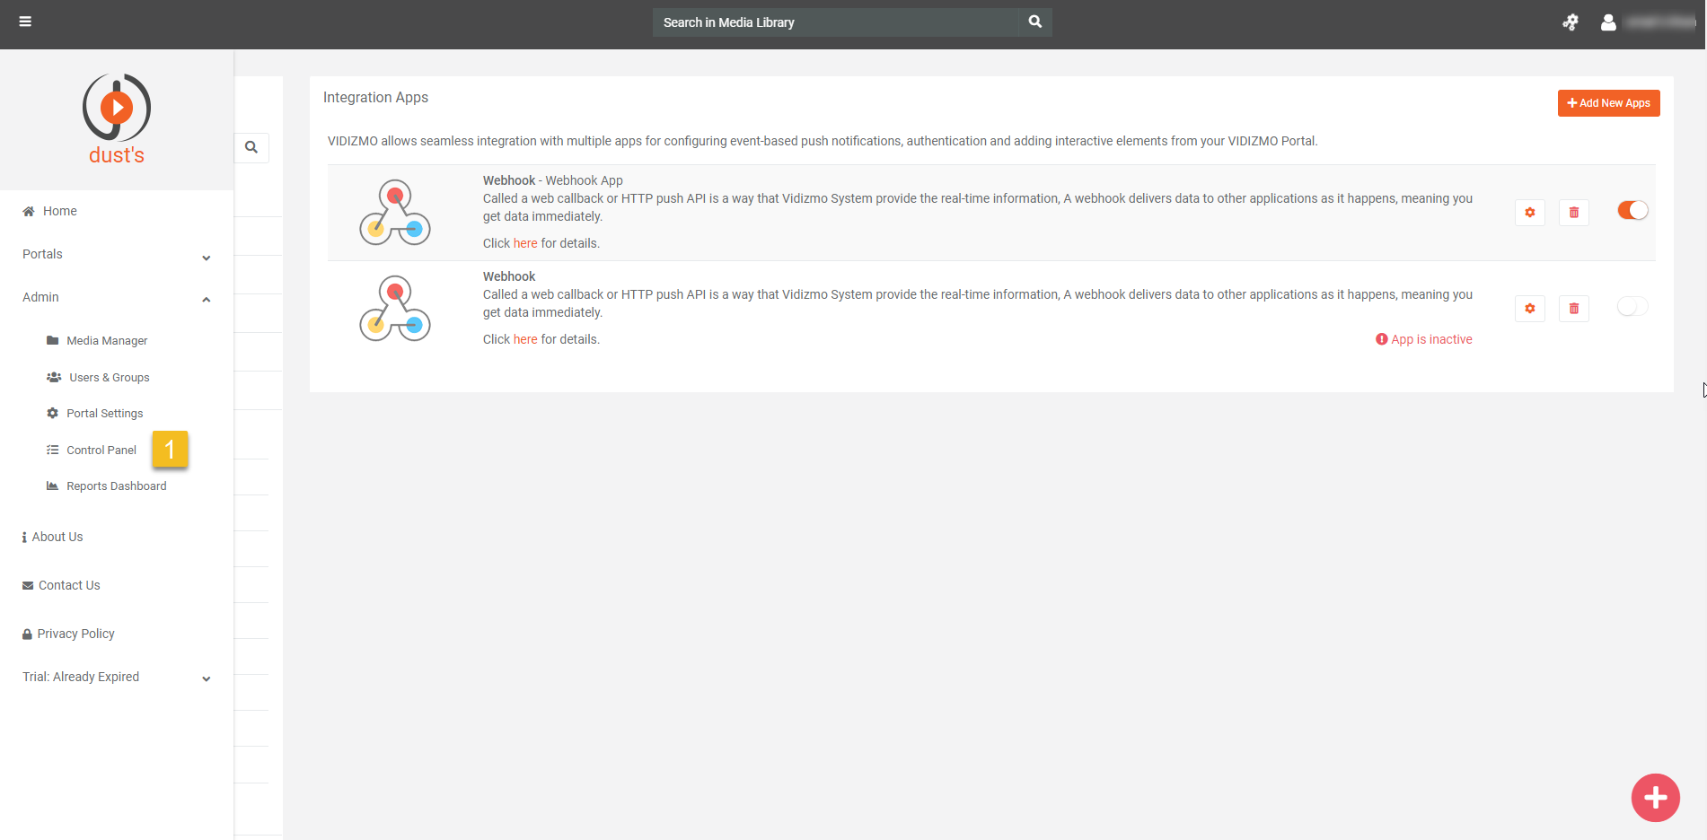Open the user profile icon
This screenshot has height=840, width=1707.
[x=1608, y=22]
